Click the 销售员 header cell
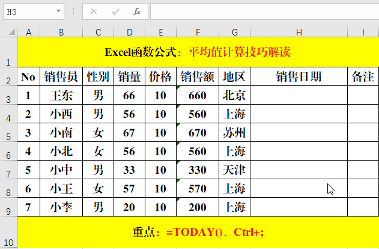 [x=61, y=76]
